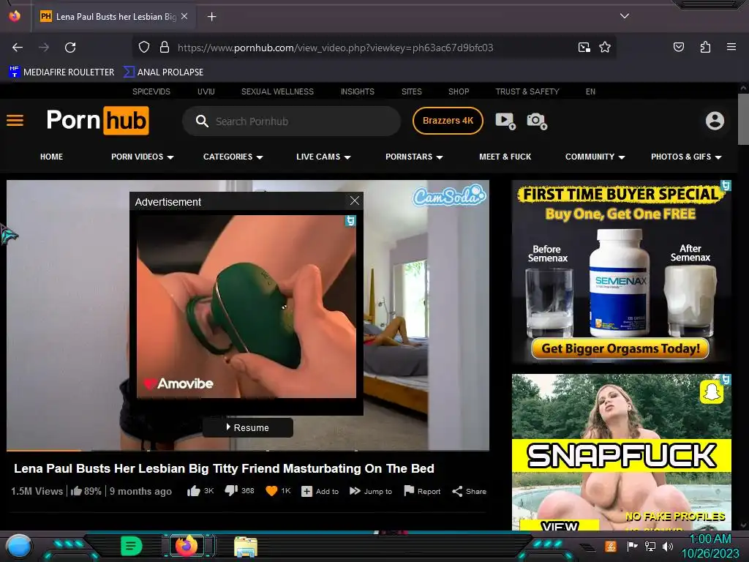The width and height of the screenshot is (749, 562).
Task: Expand the PORNSTARS navigation dropdown
Action: (x=414, y=157)
